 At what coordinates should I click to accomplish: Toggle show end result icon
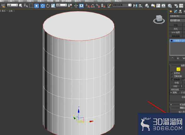coord(178,58)
